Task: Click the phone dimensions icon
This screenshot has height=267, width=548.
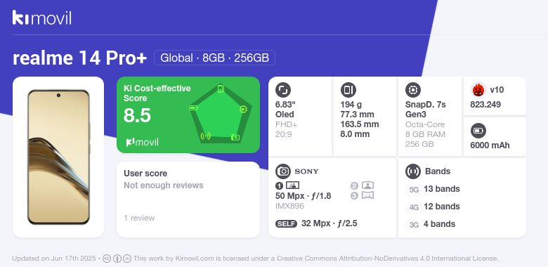Action: point(348,90)
